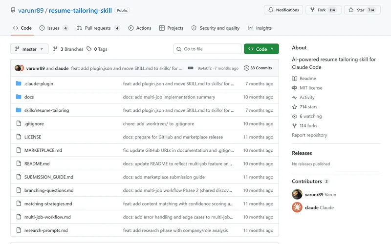The width and height of the screenshot is (391, 244).
Task: Click the tag icon next to 0 Tags
Action: click(x=89, y=49)
